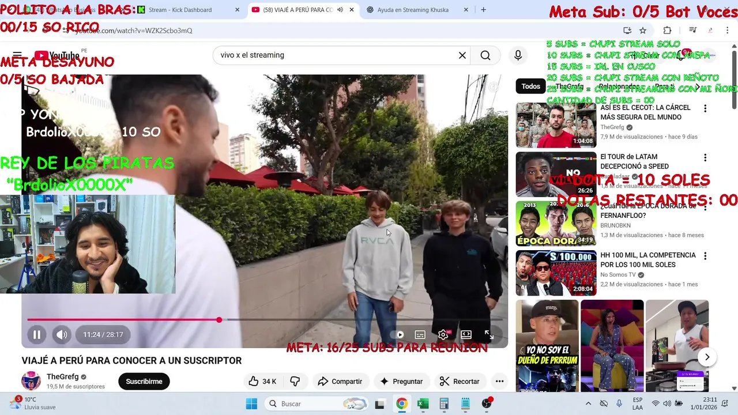
Task: Mute the video player volume
Action: 62,334
